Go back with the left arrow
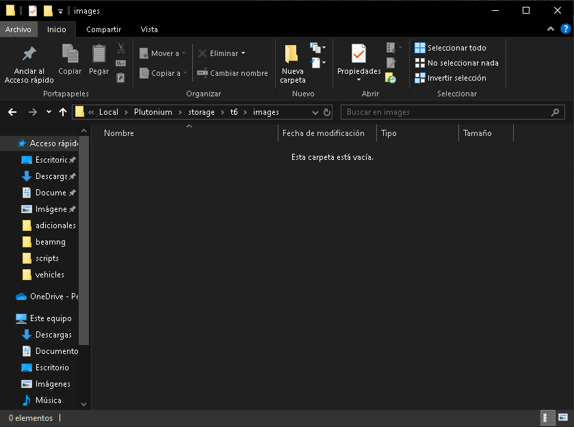 12,112
